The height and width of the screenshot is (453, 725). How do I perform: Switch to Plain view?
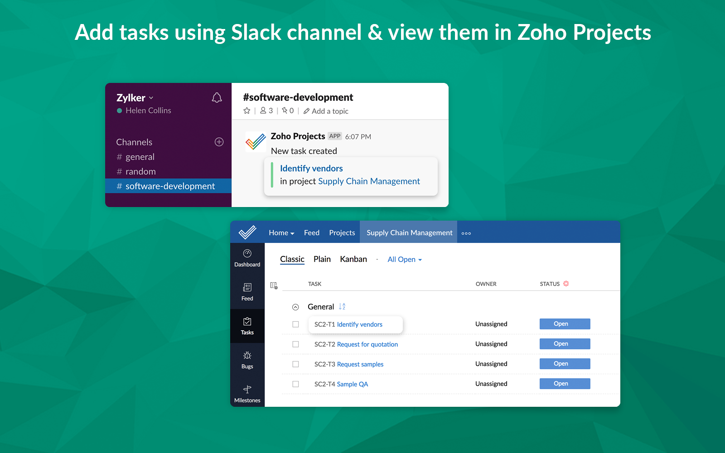tap(322, 259)
